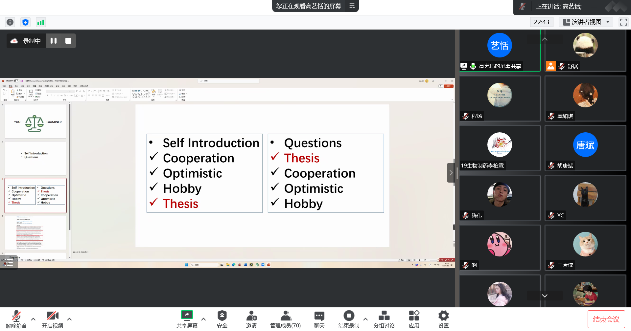
Task: Open Manage Participants (管理成员) panel
Action: (x=285, y=319)
